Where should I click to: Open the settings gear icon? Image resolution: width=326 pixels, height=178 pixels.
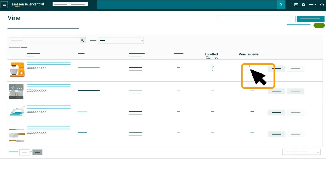[303, 5]
